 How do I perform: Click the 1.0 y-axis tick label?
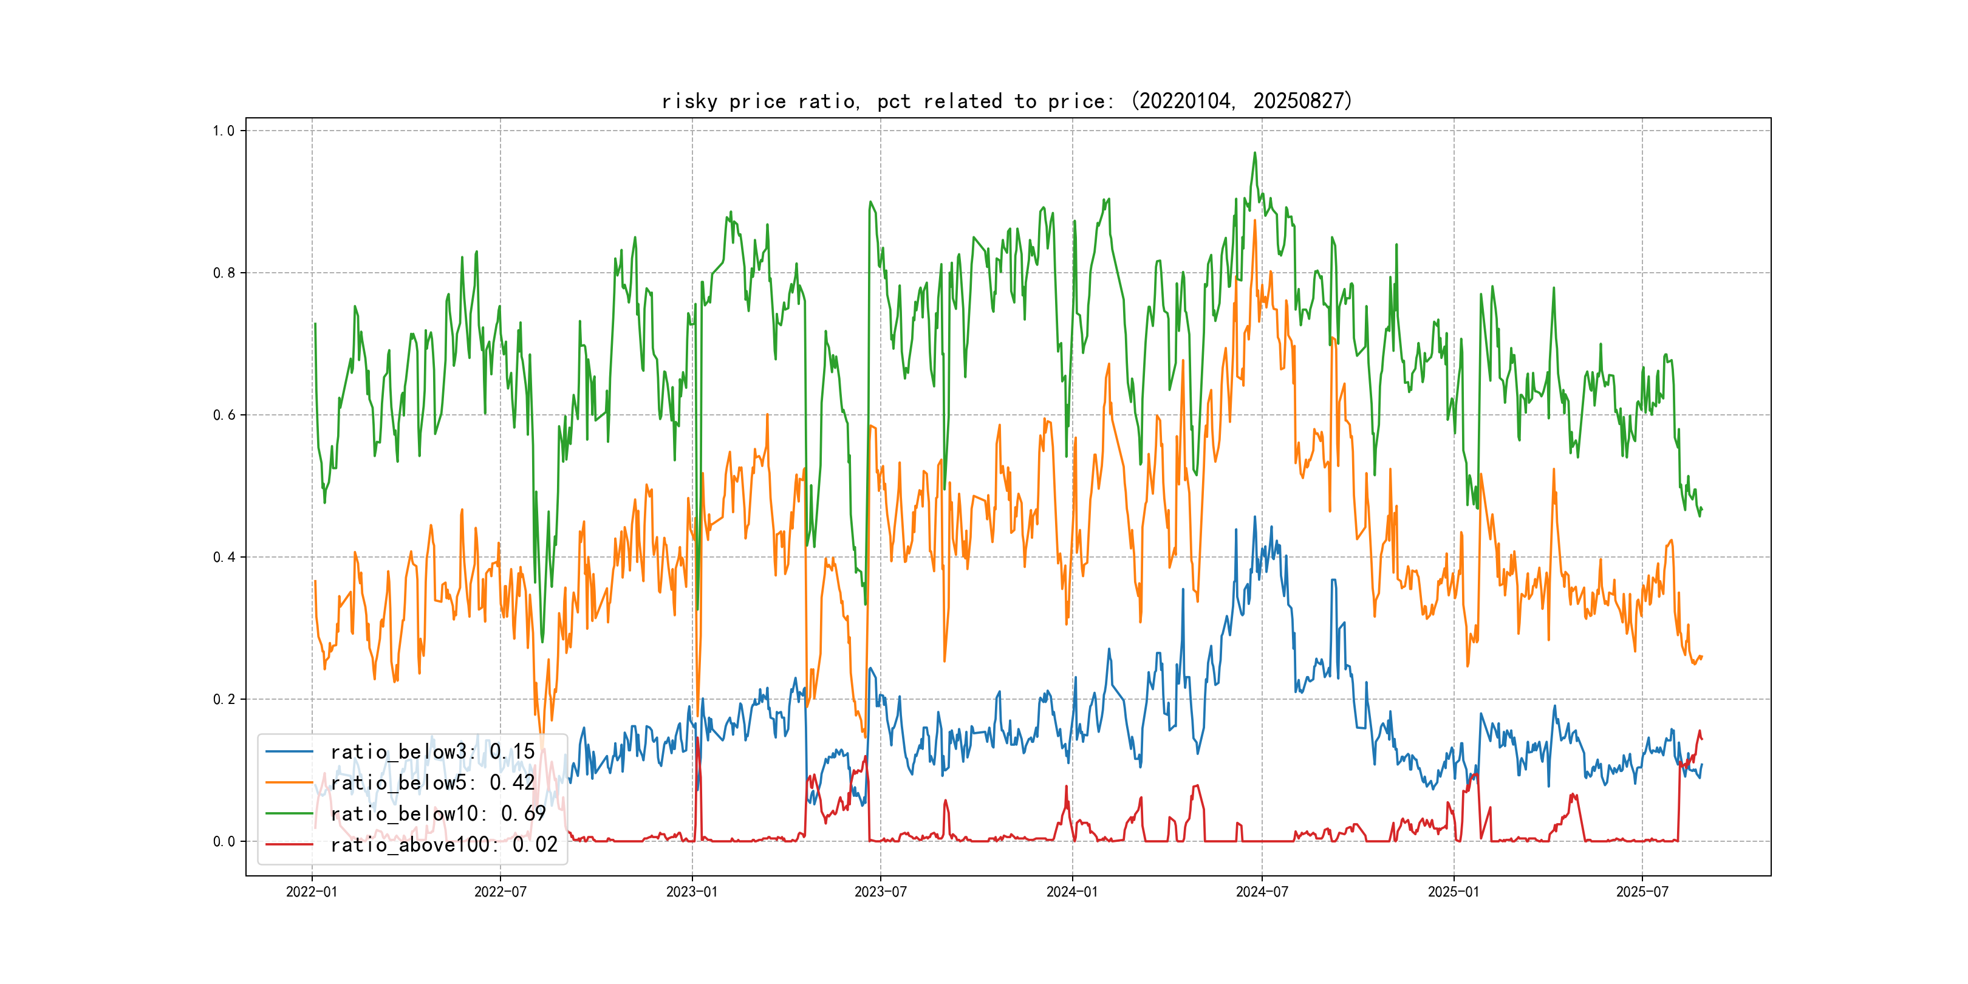click(224, 131)
